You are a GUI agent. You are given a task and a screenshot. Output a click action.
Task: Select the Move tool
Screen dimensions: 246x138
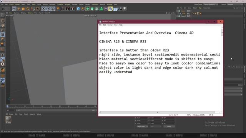pyautogui.click(x=19, y=9)
